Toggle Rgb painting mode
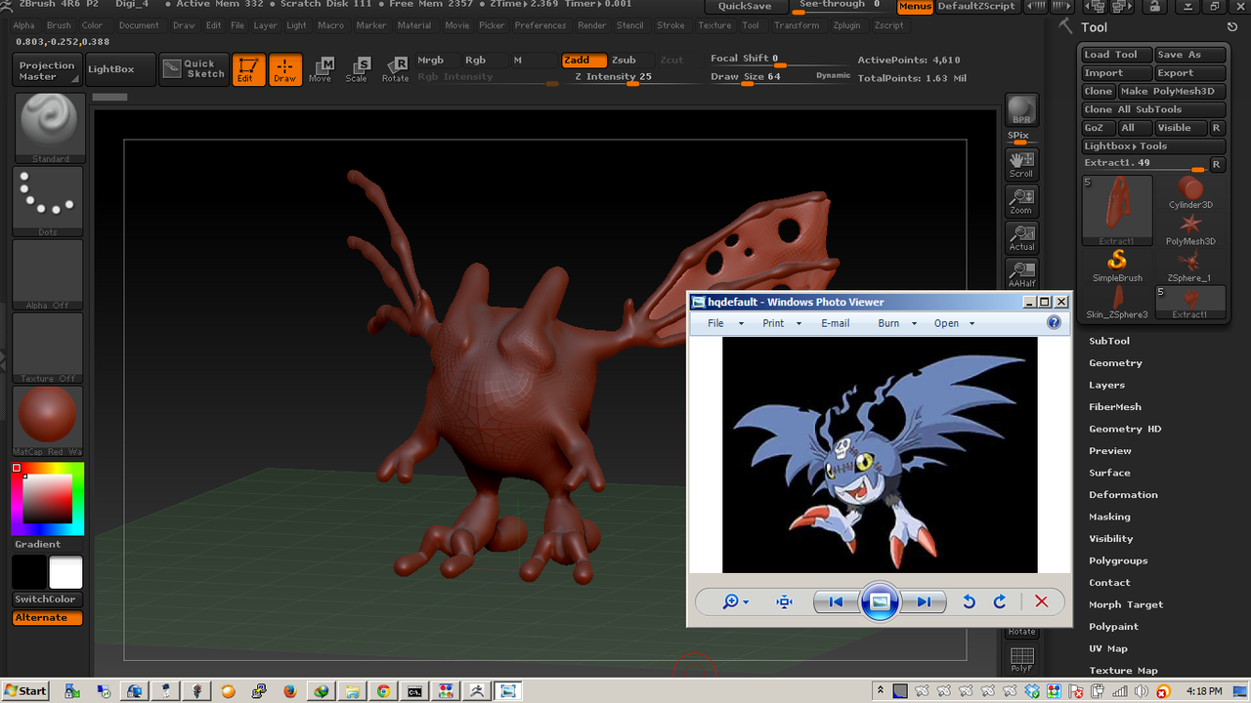The width and height of the screenshot is (1251, 703). 484,61
